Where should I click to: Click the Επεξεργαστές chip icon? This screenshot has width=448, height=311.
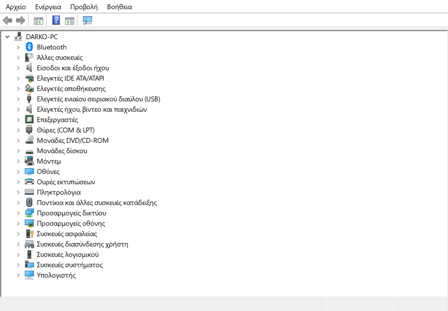[29, 119]
